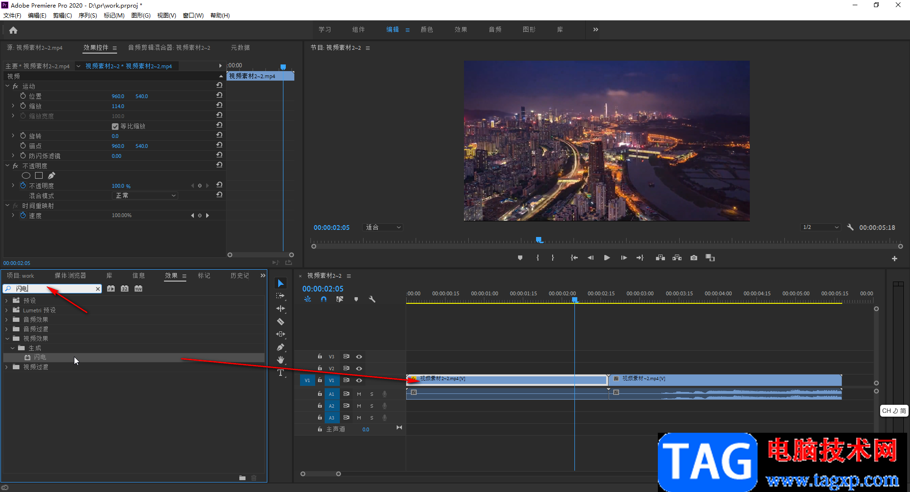910x492 pixels.
Task: Click the Accelerated Effects filter icon
Action: click(x=111, y=289)
